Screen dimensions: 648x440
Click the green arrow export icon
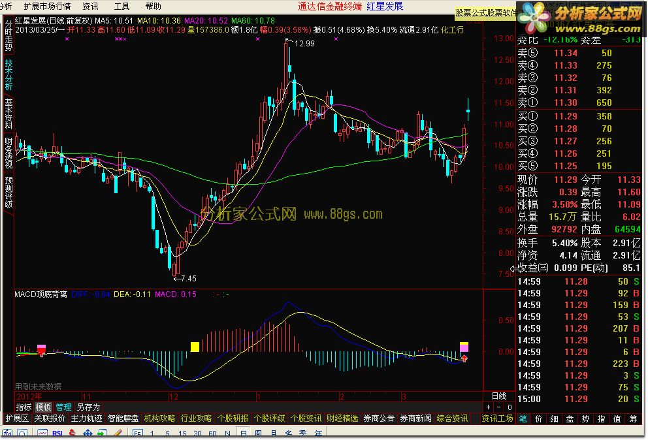102,434
